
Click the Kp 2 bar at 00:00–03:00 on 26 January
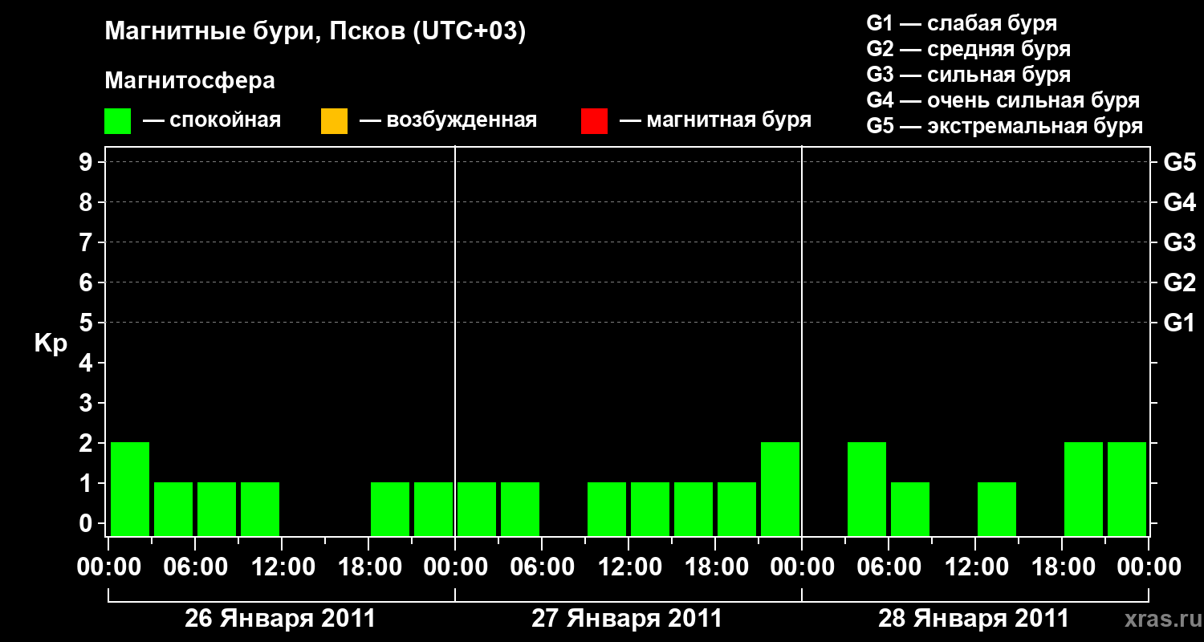click(130, 489)
